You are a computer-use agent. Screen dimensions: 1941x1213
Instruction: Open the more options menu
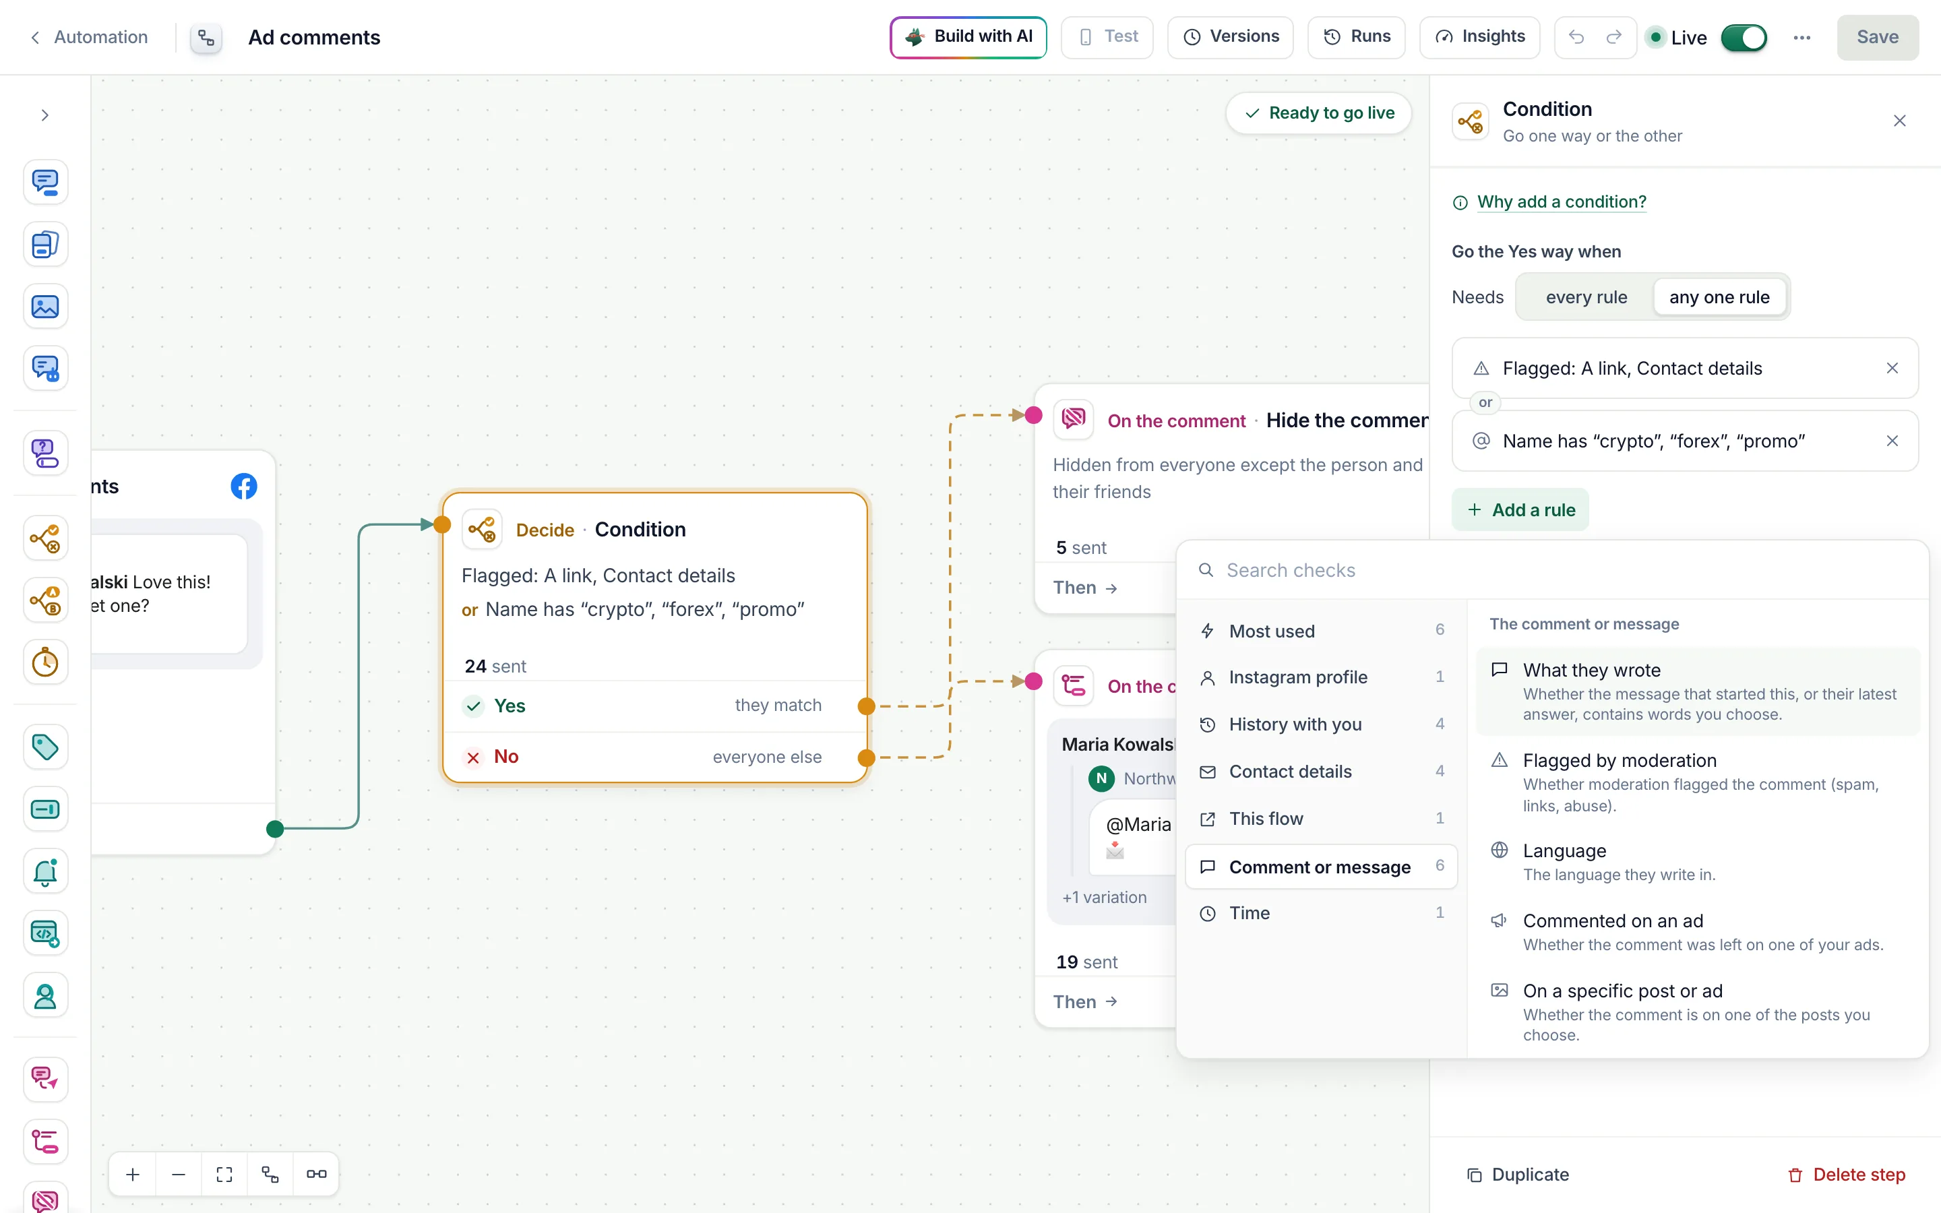pyautogui.click(x=1801, y=38)
